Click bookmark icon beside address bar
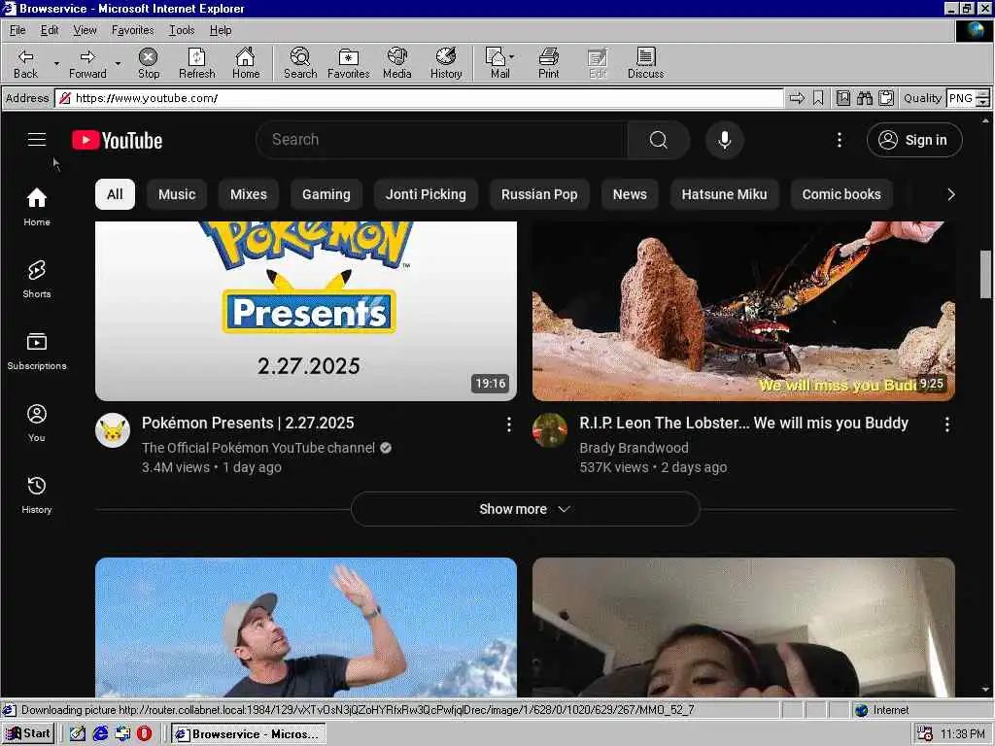This screenshot has height=746, width=995. pyautogui.click(x=818, y=98)
